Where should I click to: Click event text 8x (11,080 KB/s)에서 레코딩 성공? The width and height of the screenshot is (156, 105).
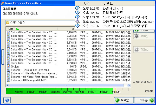click(125, 26)
